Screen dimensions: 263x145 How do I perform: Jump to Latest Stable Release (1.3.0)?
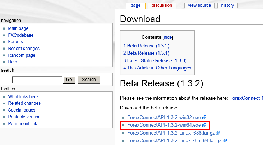155,61
